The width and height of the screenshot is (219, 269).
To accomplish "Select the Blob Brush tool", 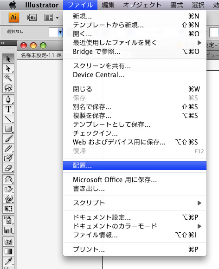I will coord(8,158).
